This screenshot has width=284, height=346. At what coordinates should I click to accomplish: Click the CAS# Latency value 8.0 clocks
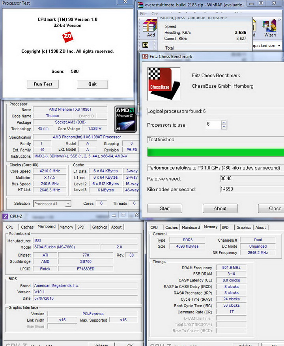coord(231,280)
